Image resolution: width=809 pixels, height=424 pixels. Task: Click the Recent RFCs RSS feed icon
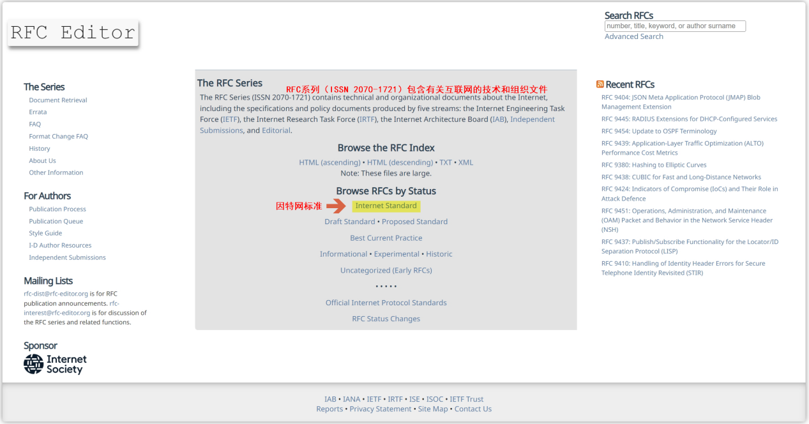point(600,84)
